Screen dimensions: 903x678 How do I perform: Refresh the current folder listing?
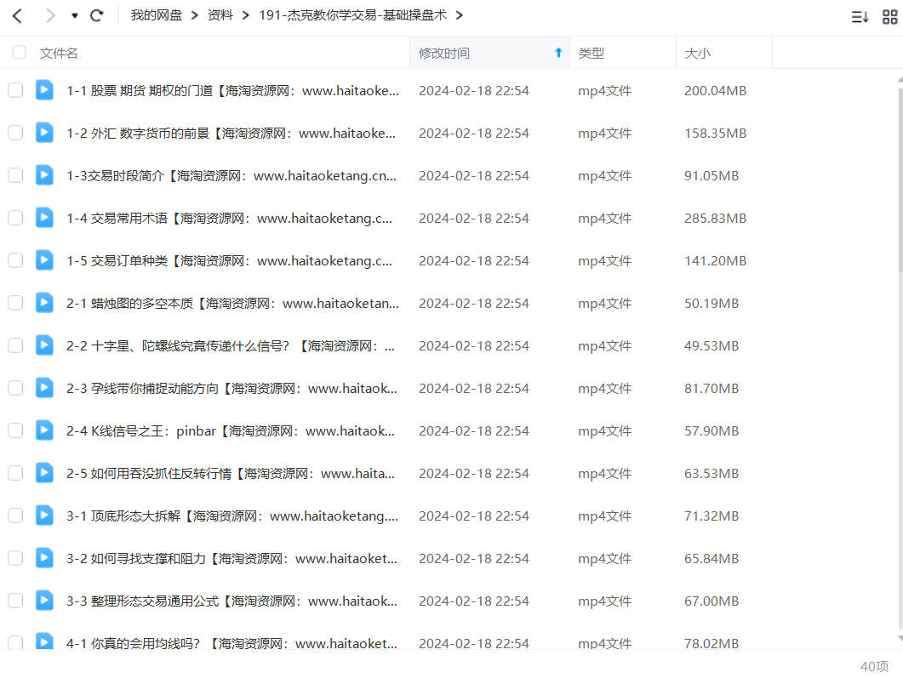(x=97, y=15)
